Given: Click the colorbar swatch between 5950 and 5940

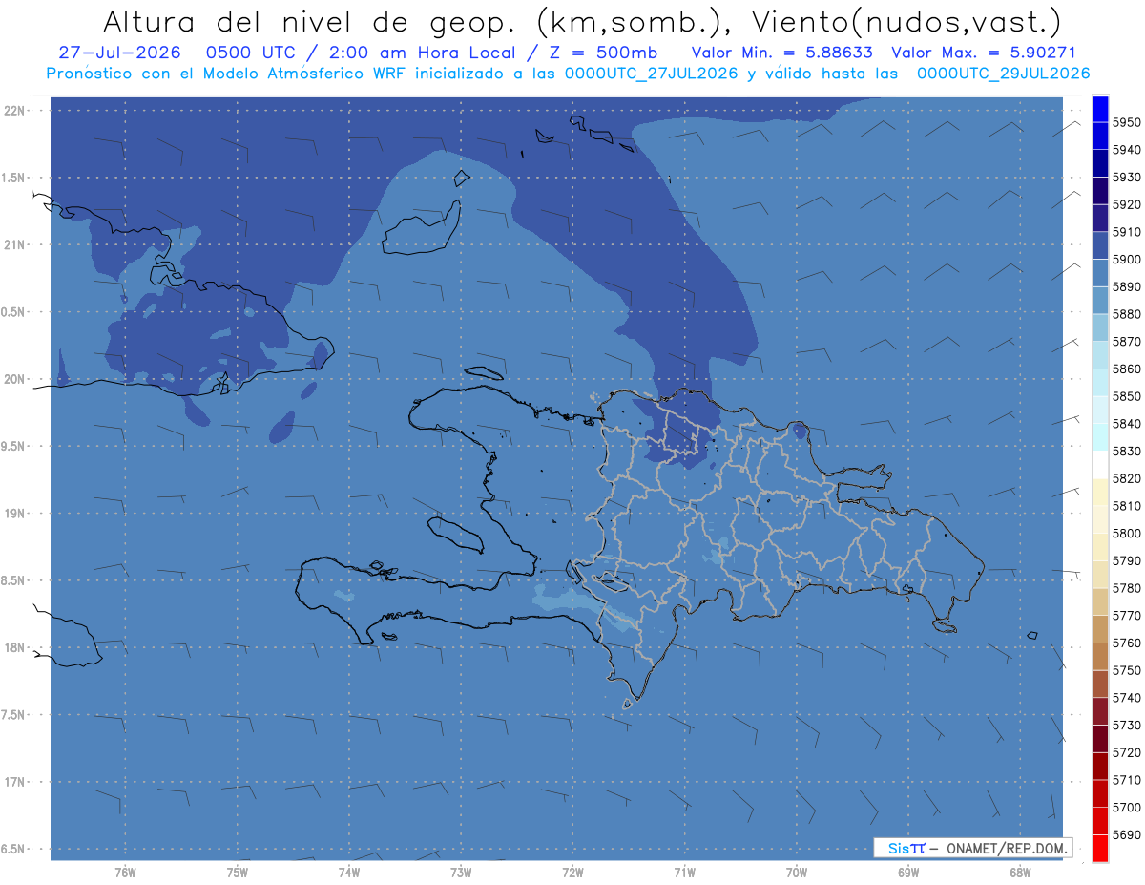Looking at the screenshot, I should tap(1100, 137).
